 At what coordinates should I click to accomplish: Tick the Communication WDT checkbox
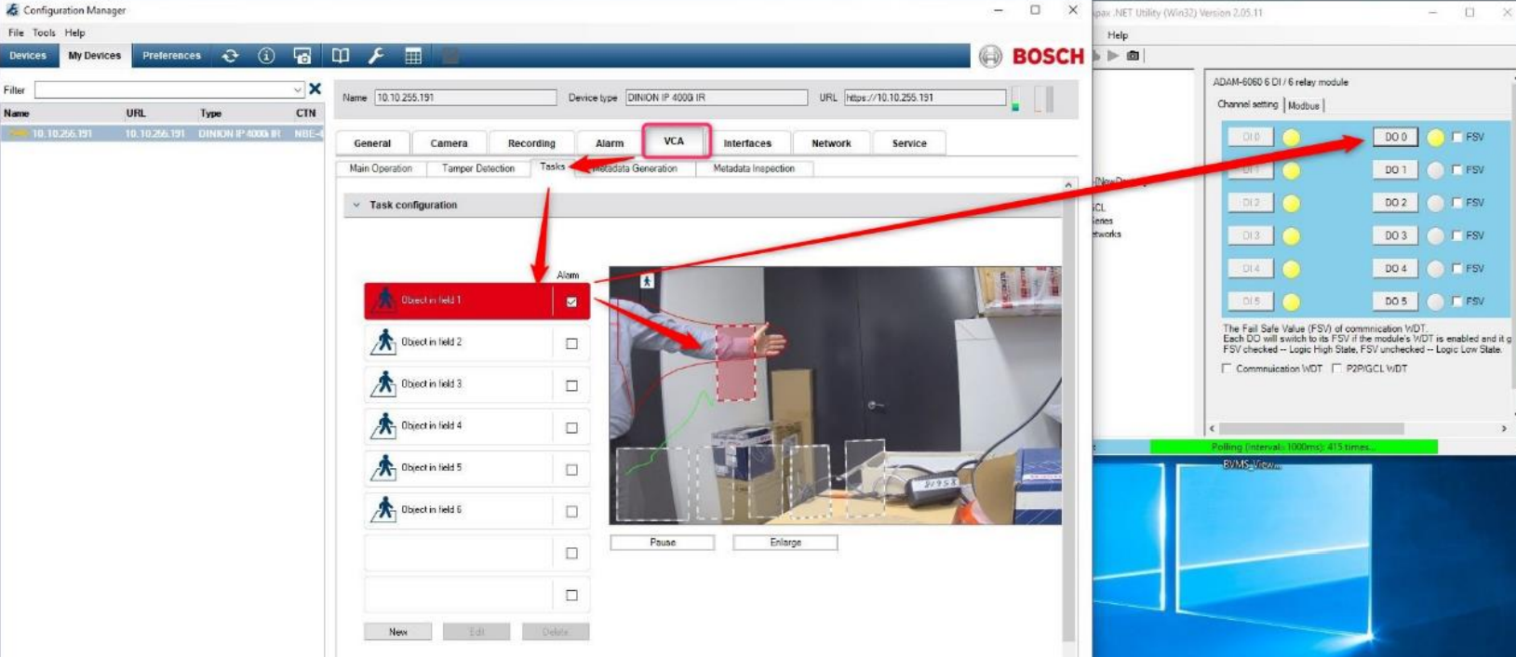click(1227, 369)
